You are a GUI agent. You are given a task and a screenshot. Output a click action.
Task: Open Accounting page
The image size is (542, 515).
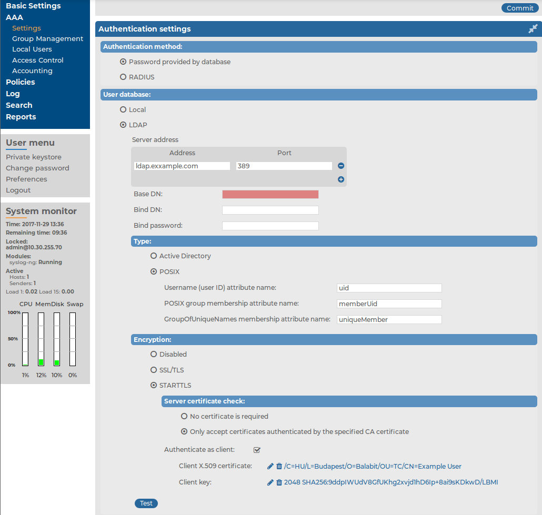point(32,71)
